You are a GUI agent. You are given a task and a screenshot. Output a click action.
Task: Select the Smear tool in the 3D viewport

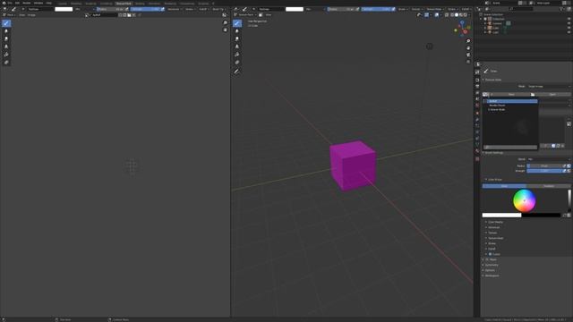click(237, 38)
